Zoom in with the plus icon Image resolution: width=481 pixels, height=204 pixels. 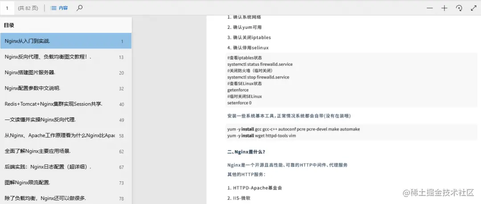pos(444,8)
